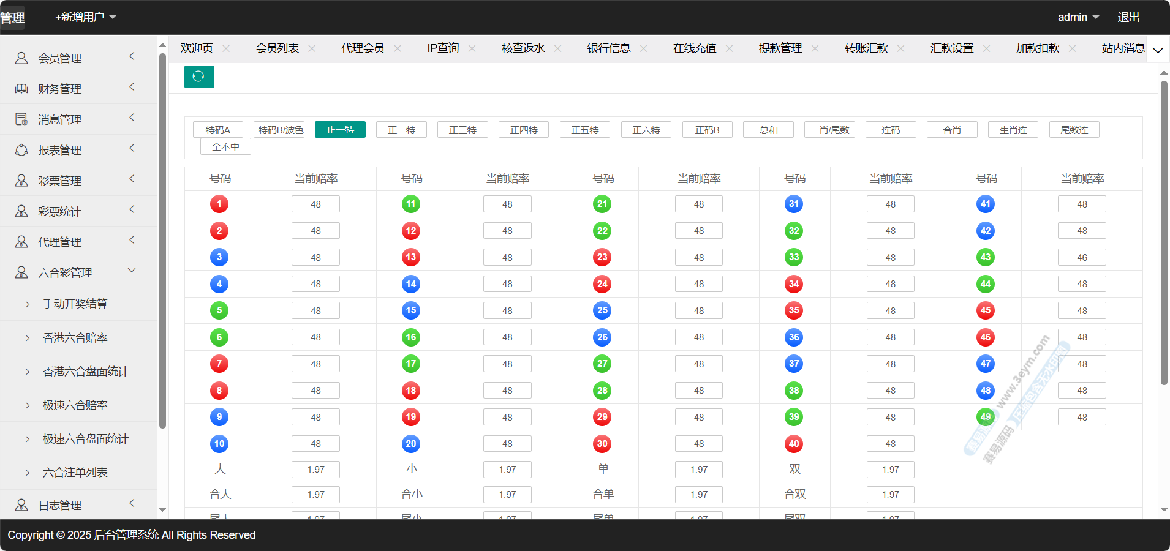Image resolution: width=1170 pixels, height=551 pixels.
Task: Click the 消息管理 message icon in sidebar
Action: point(21,119)
